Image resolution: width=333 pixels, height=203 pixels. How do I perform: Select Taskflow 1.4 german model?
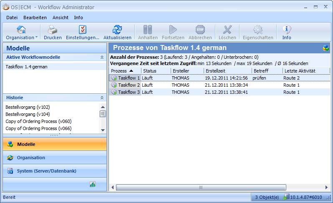point(26,67)
